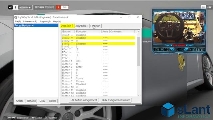Click Edit button assignment

[x=83, y=100]
